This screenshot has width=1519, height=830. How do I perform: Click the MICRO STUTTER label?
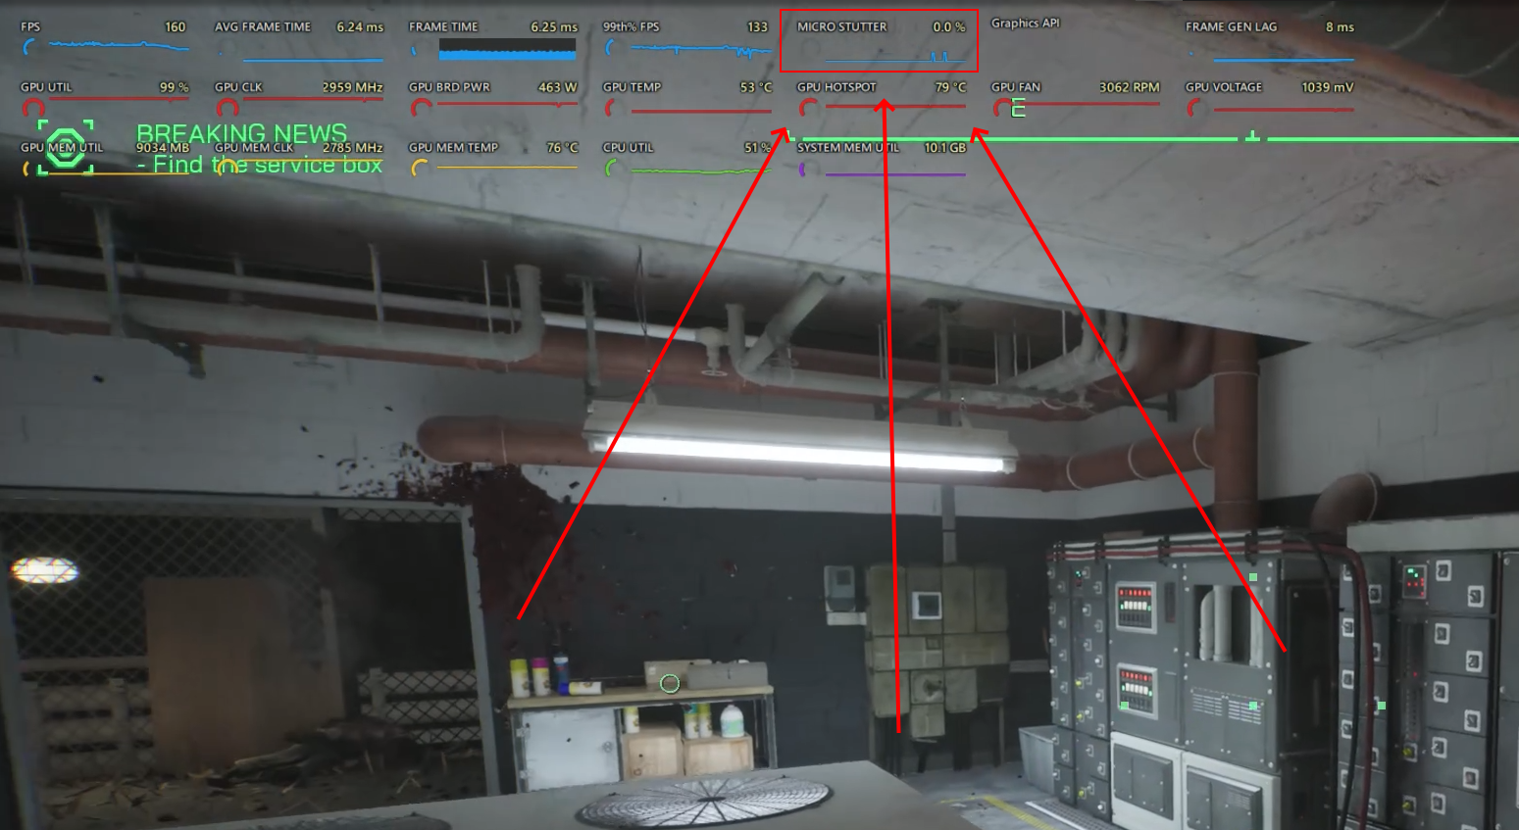[x=842, y=27]
